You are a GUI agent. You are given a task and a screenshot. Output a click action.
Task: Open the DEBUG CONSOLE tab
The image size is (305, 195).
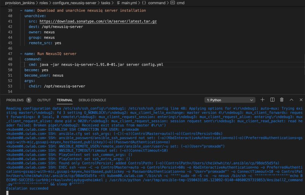(x=92, y=100)
